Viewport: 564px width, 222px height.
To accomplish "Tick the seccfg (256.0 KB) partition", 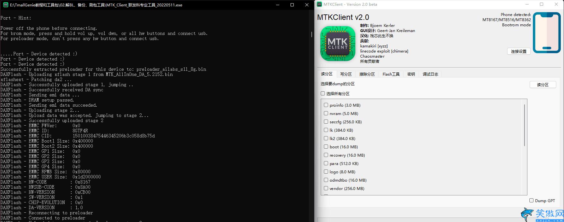I will click(326, 122).
